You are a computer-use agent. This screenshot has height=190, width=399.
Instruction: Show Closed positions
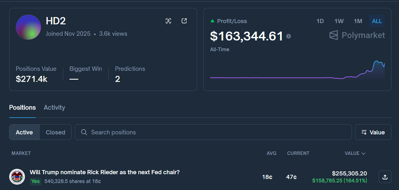click(x=55, y=132)
